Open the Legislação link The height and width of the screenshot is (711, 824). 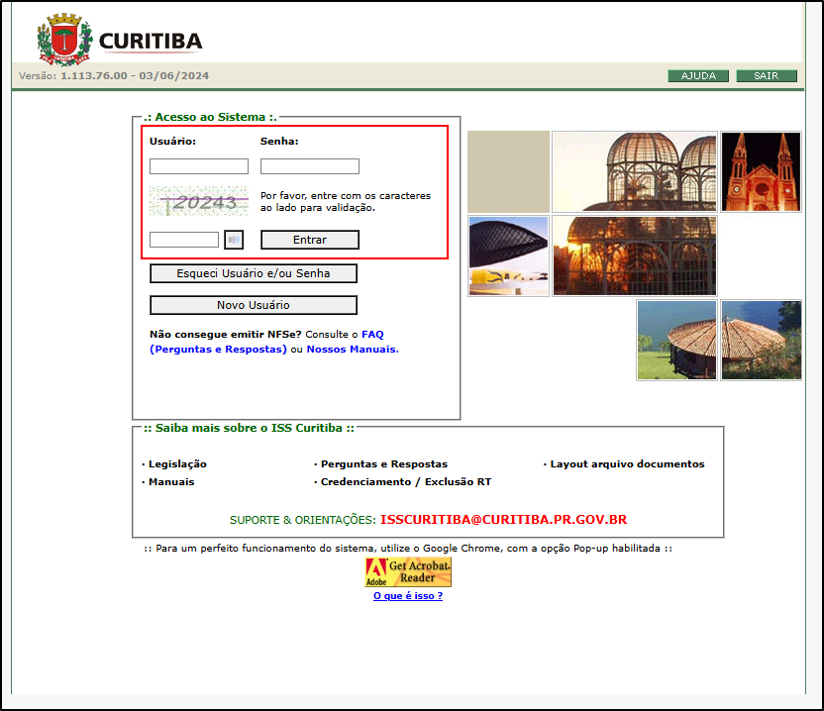click(x=177, y=464)
